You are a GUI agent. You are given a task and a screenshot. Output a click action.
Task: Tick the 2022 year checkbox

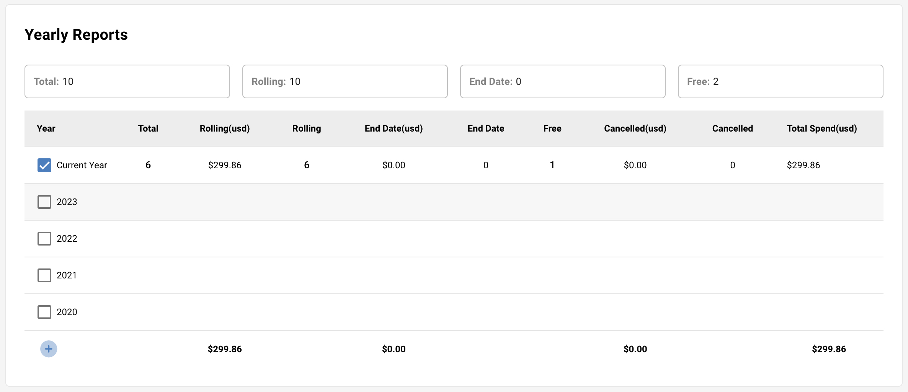pos(44,239)
